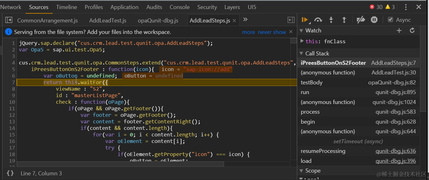Open AddLeadTest.js file tab
This screenshot has height=180, width=429.
pos(108,21)
